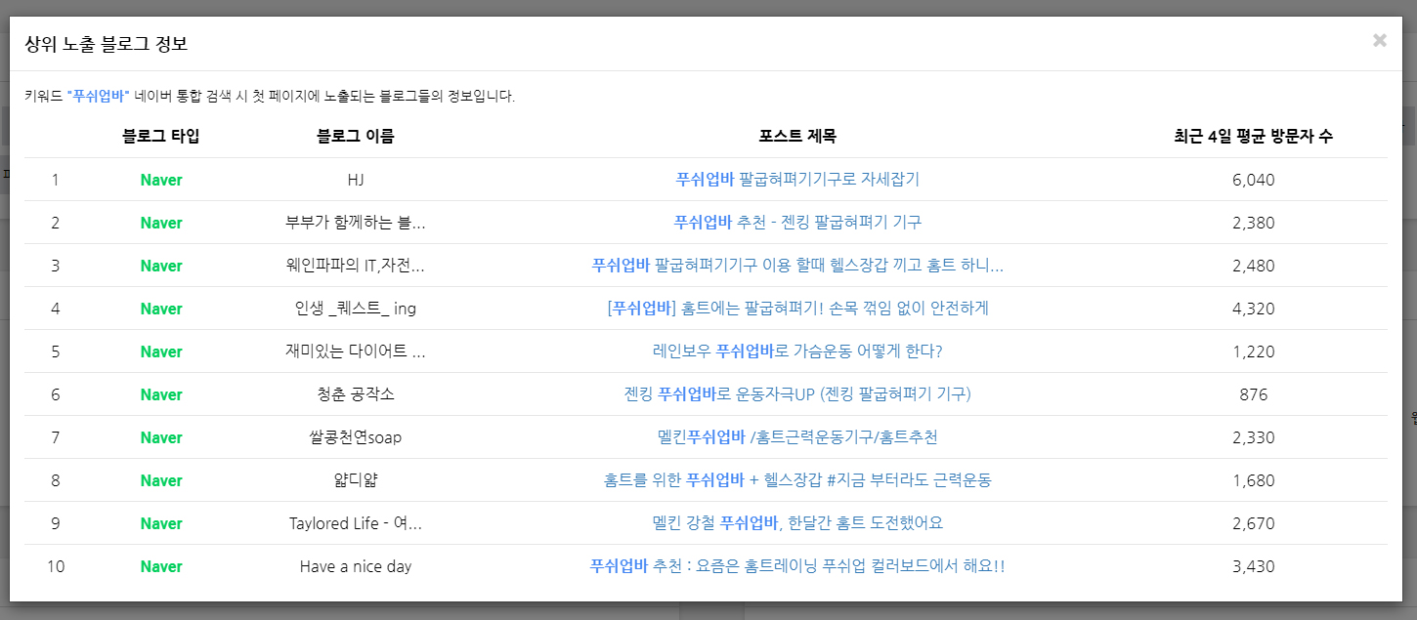The width and height of the screenshot is (1417, 620).
Task: Click the dialog title 상위 노출 블로그 정보
Action: coord(107,44)
